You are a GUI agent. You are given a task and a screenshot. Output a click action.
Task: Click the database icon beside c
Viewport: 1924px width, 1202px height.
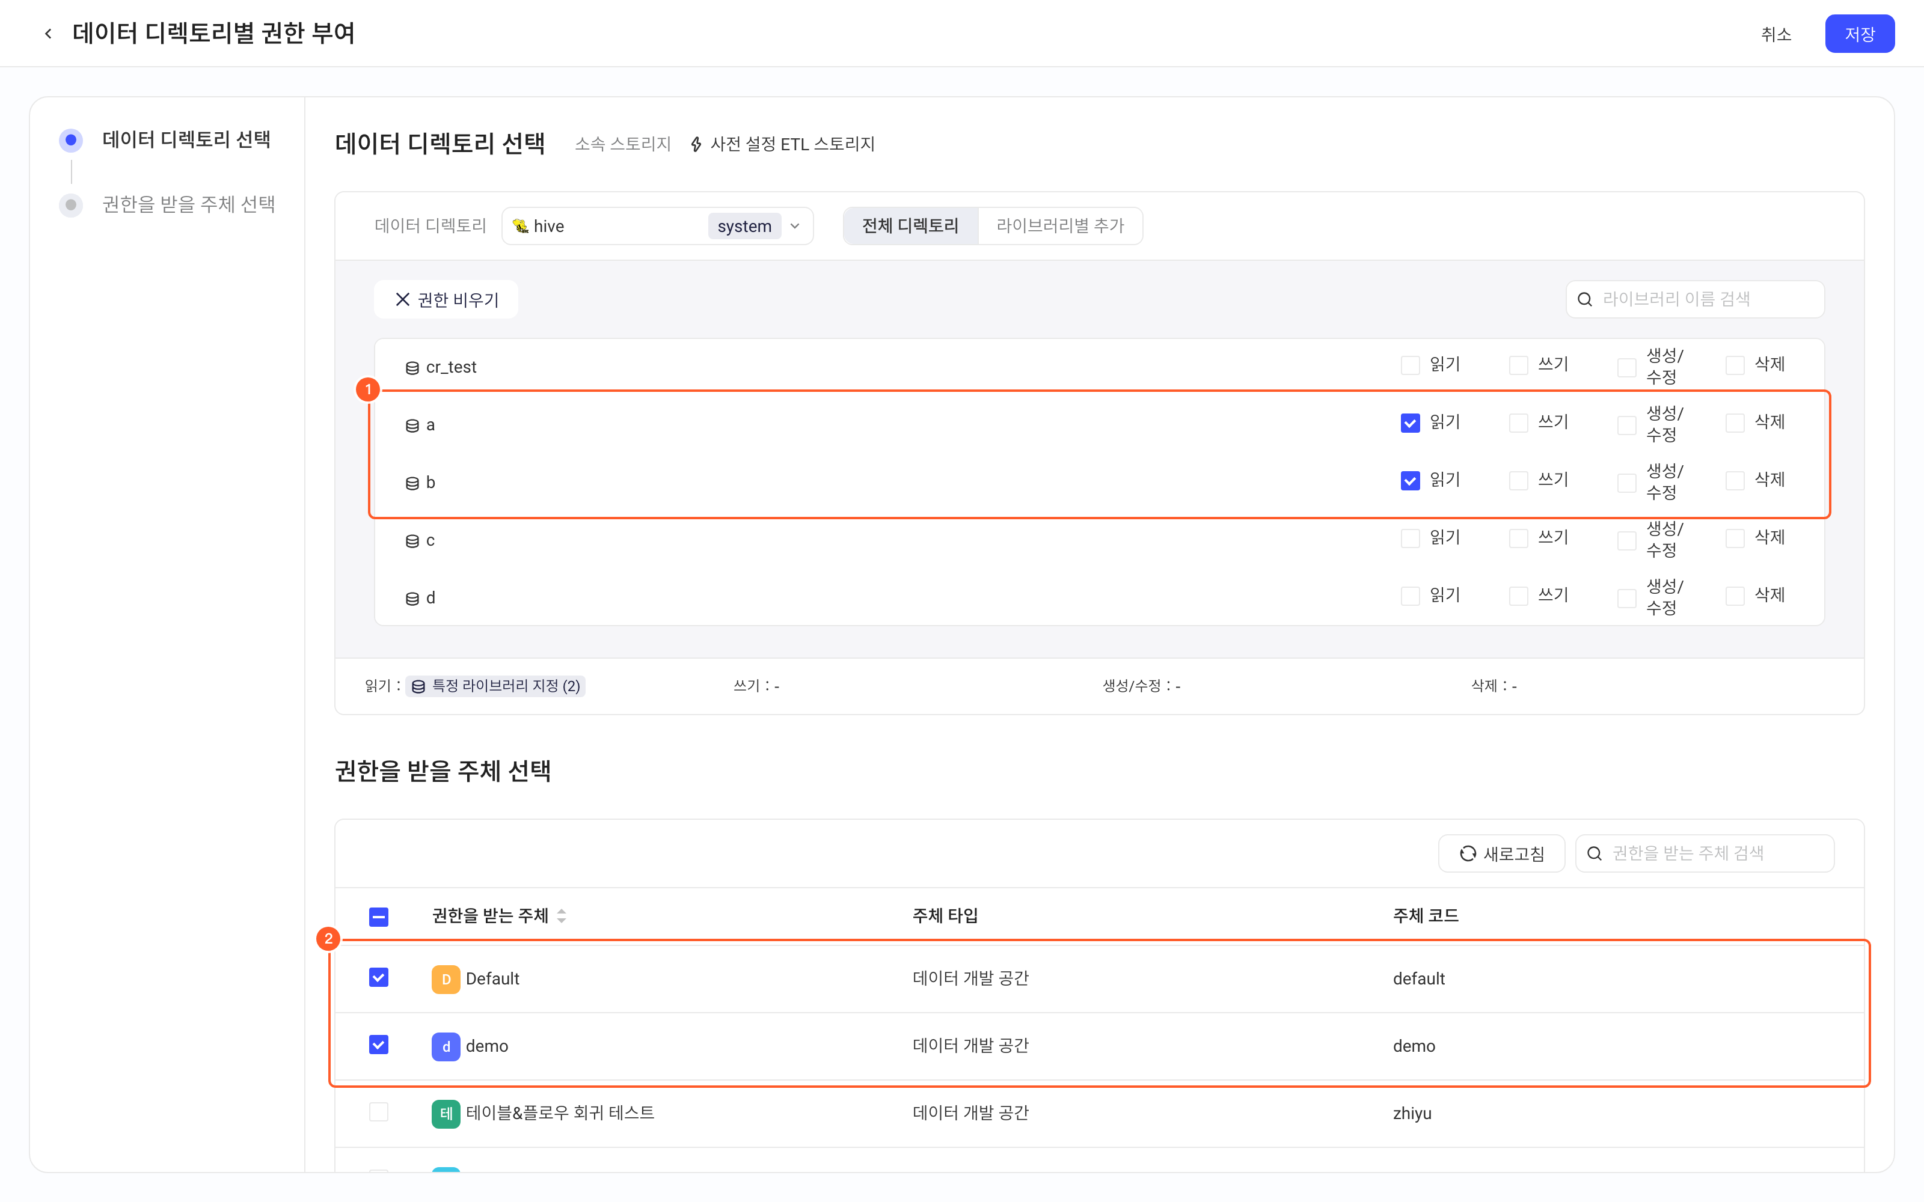coord(412,540)
